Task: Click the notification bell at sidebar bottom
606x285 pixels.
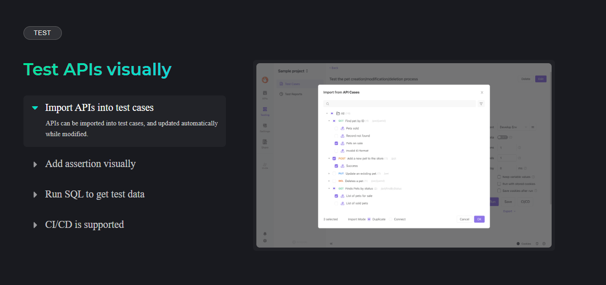Action: [264, 233]
